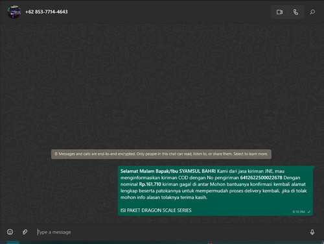Screen dimensions: 324x244
Task: Click empty chat wallpaper above the banner
Action: 162,86
